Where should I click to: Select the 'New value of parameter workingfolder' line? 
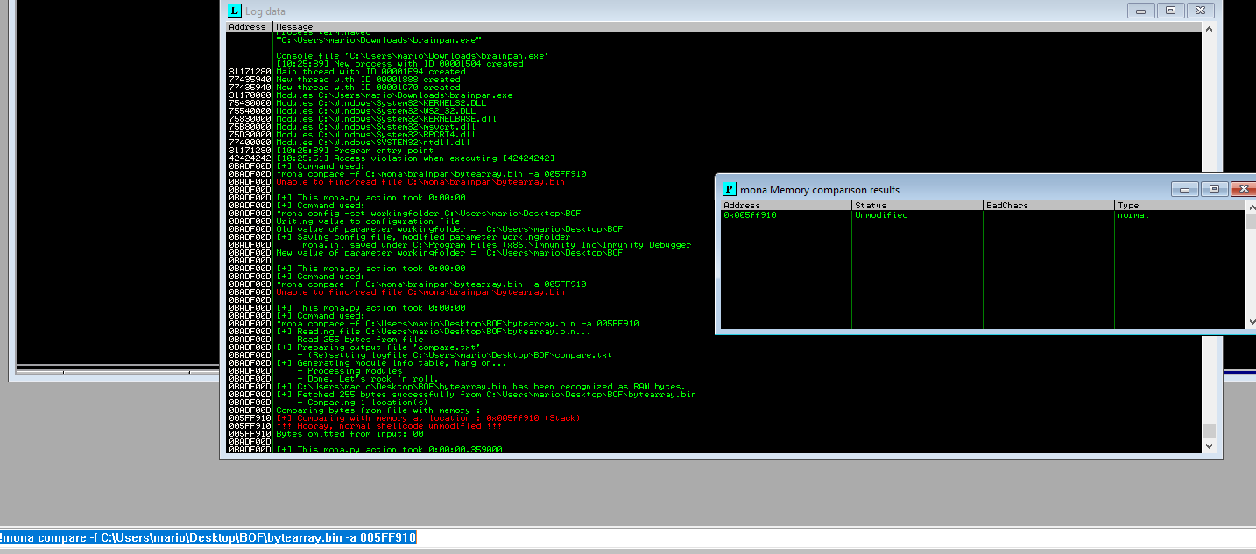click(x=449, y=253)
